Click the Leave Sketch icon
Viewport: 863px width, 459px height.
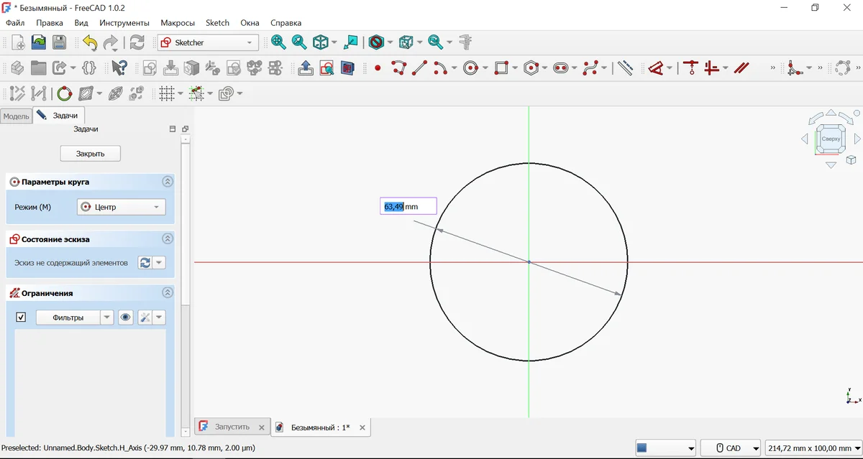point(305,68)
